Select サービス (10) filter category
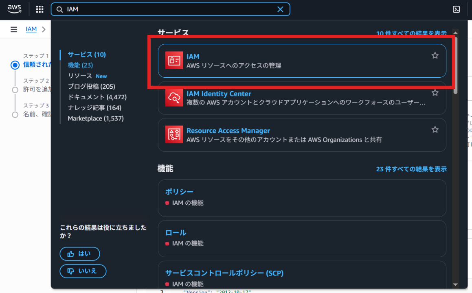Screen dimensions: 472x293 click(x=87, y=55)
